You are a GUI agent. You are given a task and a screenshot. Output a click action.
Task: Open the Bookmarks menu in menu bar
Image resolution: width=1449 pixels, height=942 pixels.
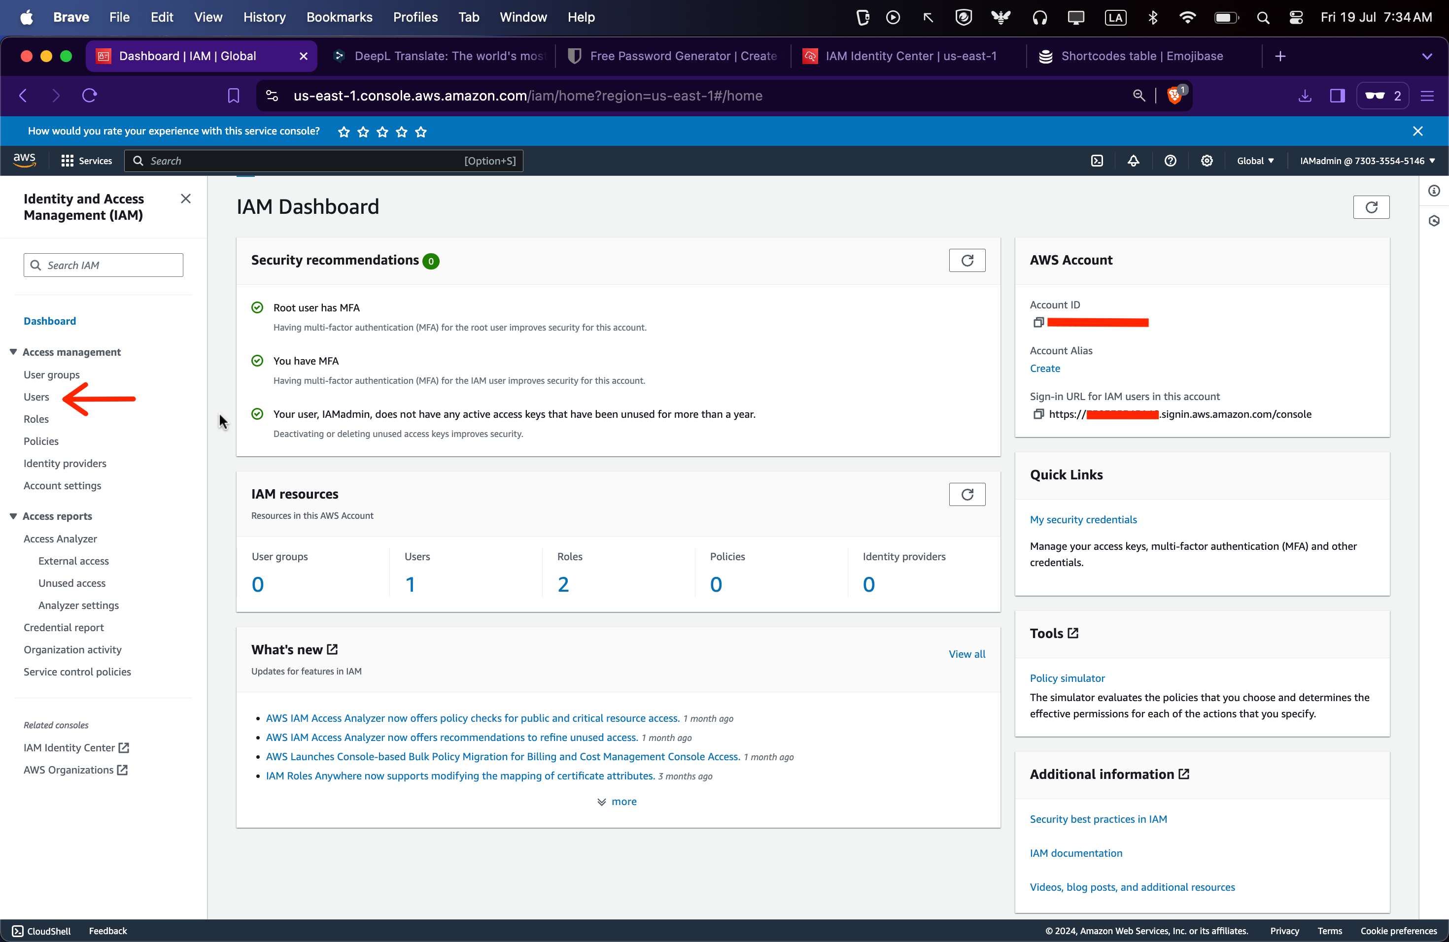(339, 17)
